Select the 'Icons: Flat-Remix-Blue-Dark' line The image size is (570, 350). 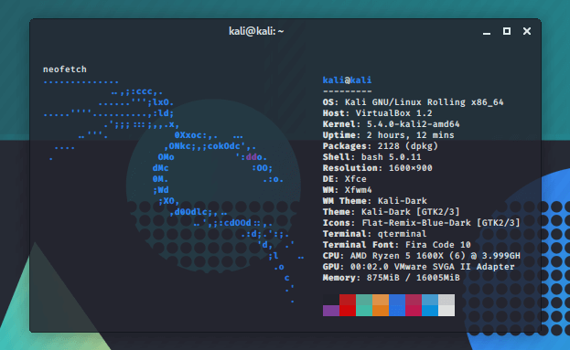click(x=421, y=223)
